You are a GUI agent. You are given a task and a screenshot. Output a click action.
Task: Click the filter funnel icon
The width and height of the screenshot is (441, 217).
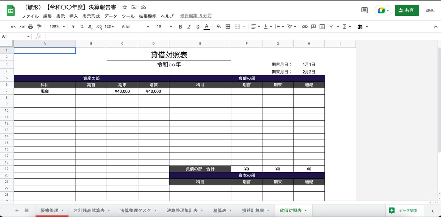tap(331, 27)
